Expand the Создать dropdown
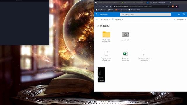This screenshot has height=105, width=187. point(105,20)
